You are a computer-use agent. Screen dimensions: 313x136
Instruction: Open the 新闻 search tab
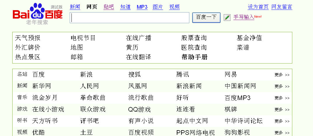tap(75, 7)
